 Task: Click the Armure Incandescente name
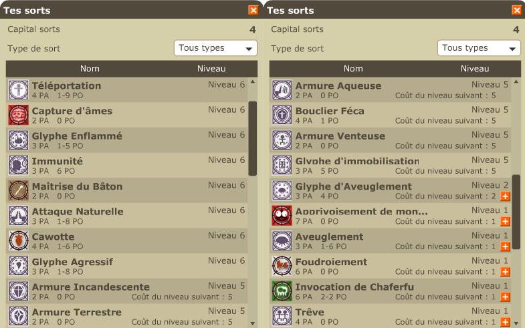91,287
